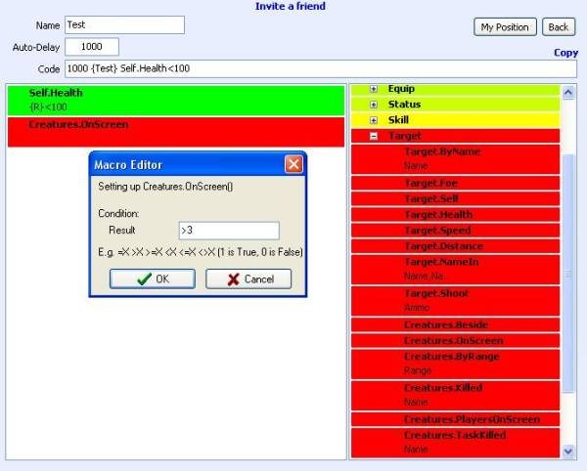Collapse the Target category

pos(374,137)
